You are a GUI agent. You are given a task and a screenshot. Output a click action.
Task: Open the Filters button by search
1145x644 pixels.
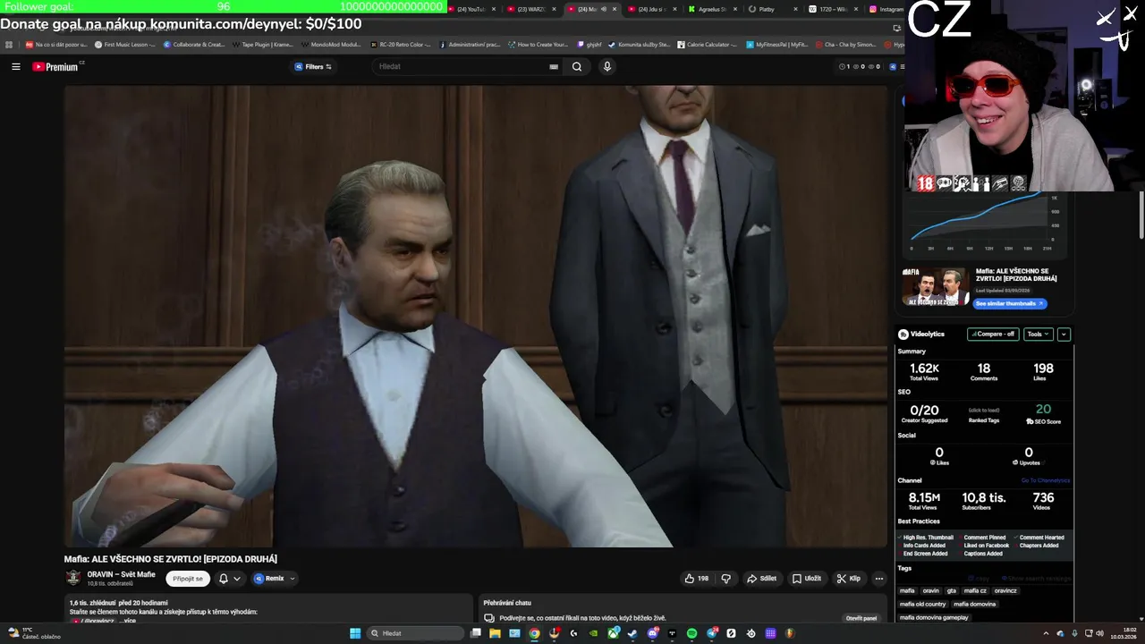pyautogui.click(x=313, y=66)
